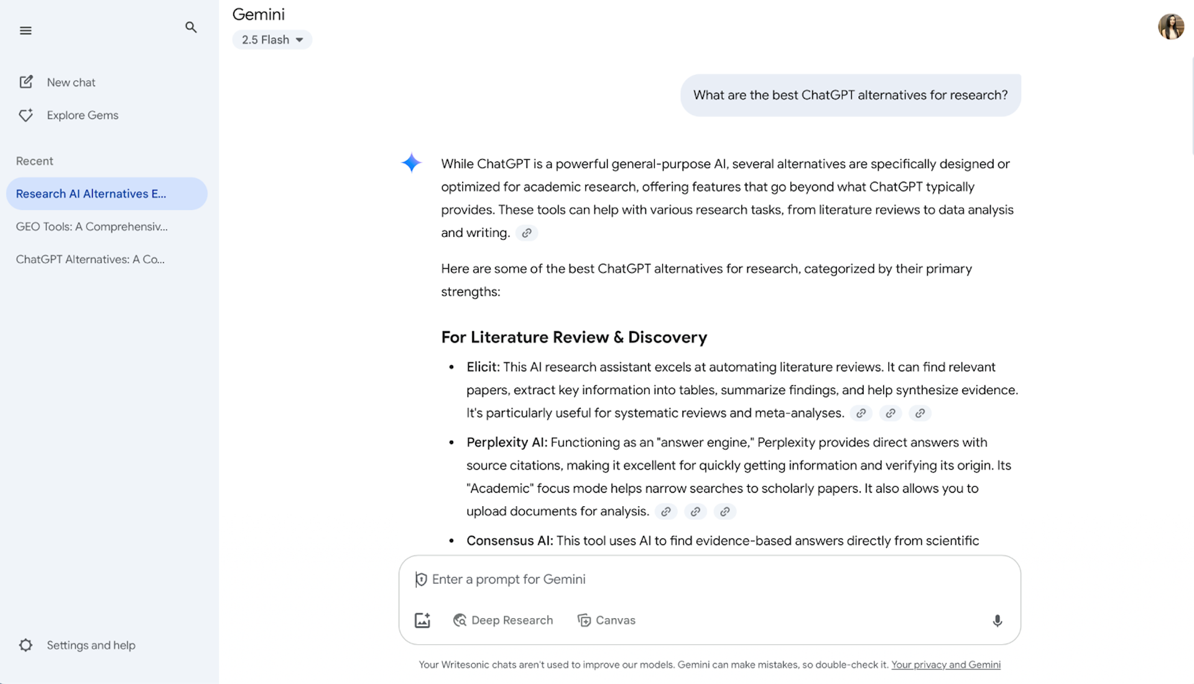Click the user prompt bubble about ChatGPT alternatives
This screenshot has height=684, width=1194.
click(x=851, y=95)
